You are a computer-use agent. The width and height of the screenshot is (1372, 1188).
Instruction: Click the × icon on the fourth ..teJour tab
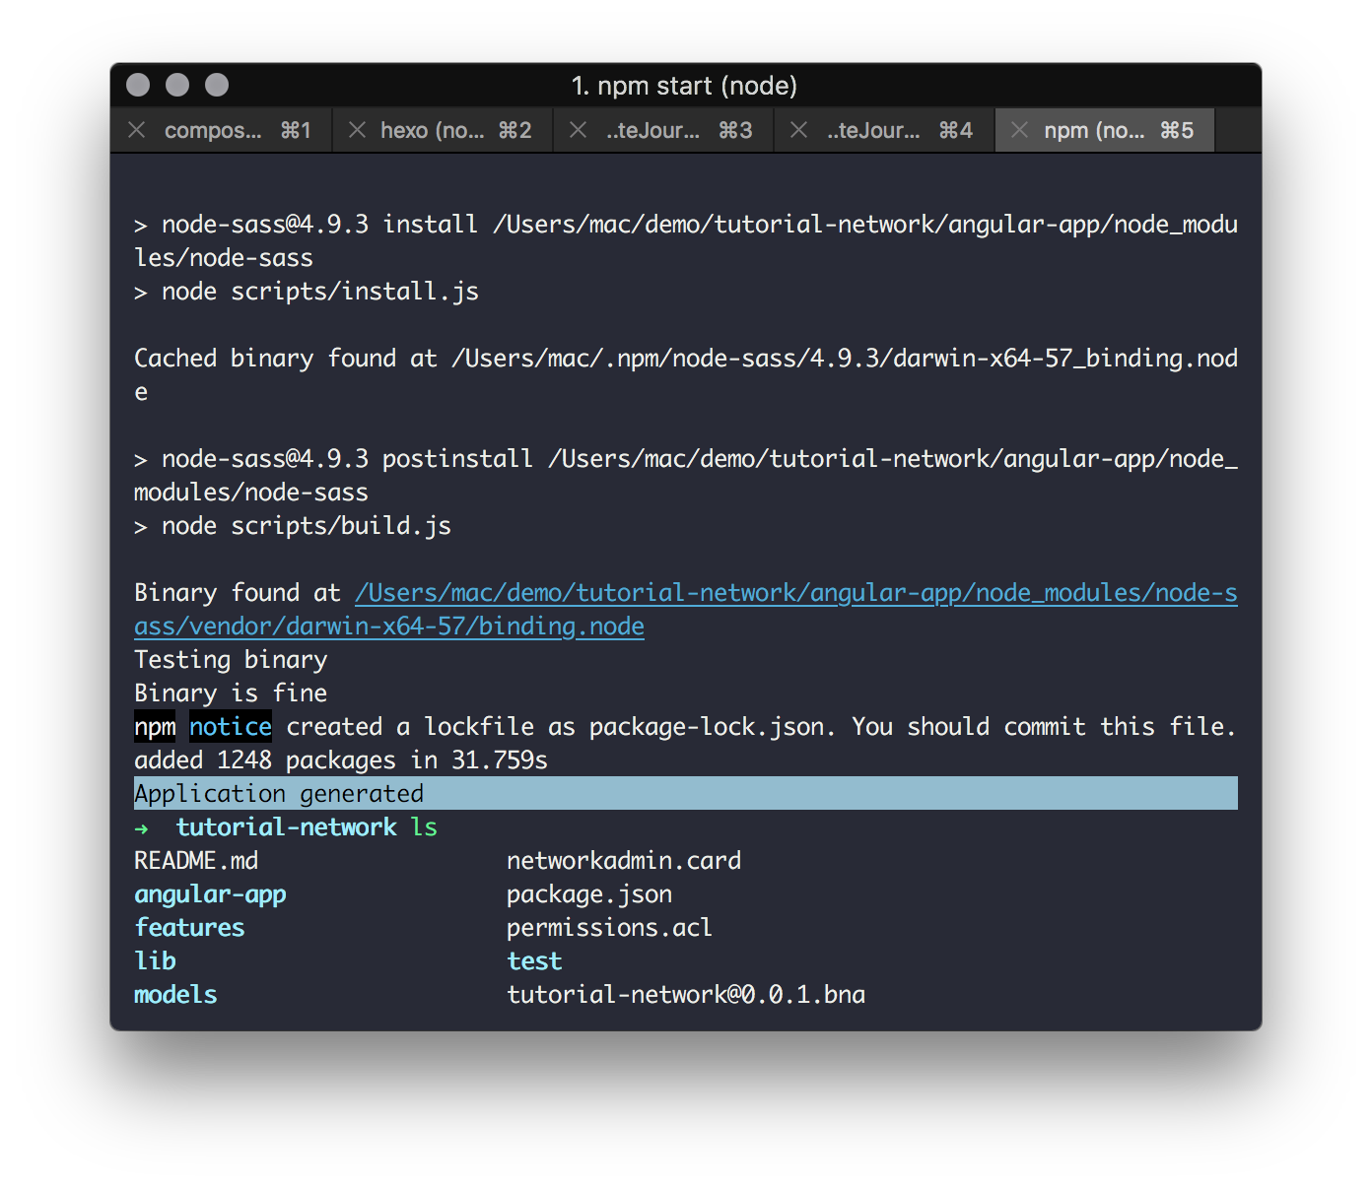click(798, 129)
